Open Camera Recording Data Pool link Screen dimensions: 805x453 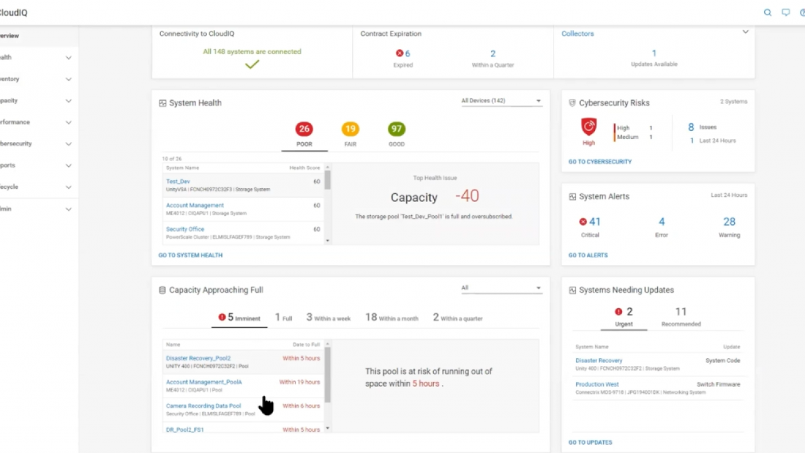(x=203, y=406)
